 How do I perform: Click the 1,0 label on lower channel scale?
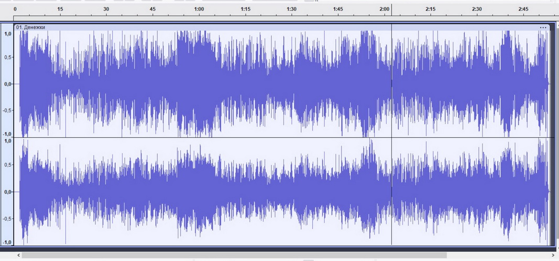tap(7, 141)
